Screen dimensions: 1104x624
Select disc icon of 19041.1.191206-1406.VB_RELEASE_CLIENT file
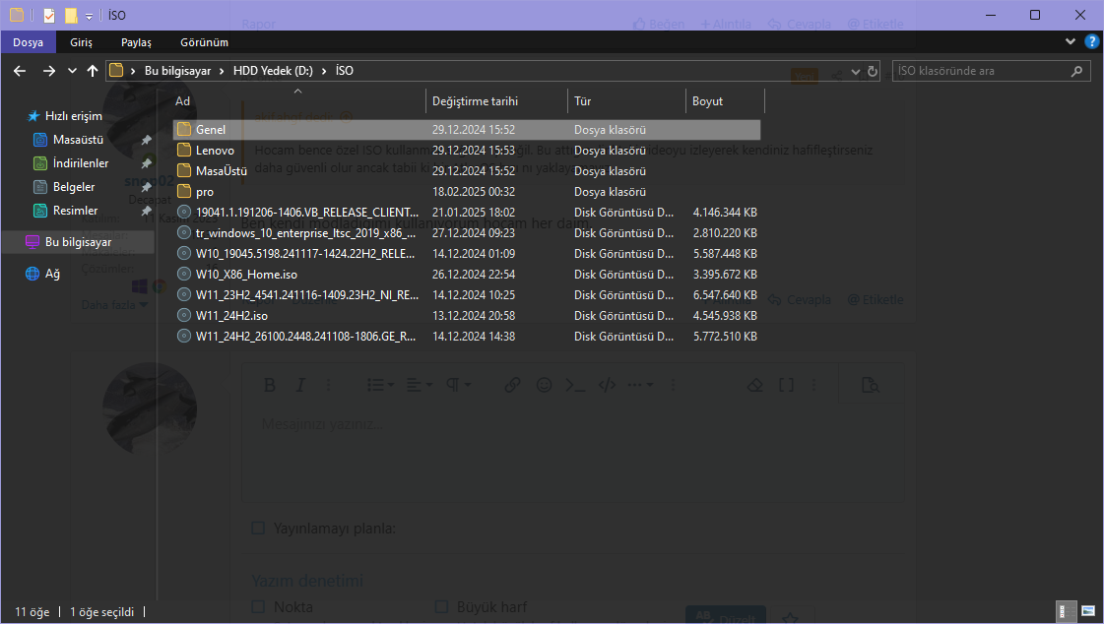tap(184, 212)
